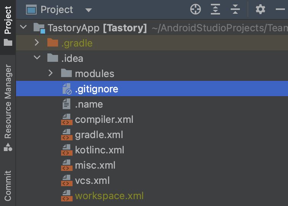
Task: Expand the .gradle folder chevron
Action: click(37, 43)
